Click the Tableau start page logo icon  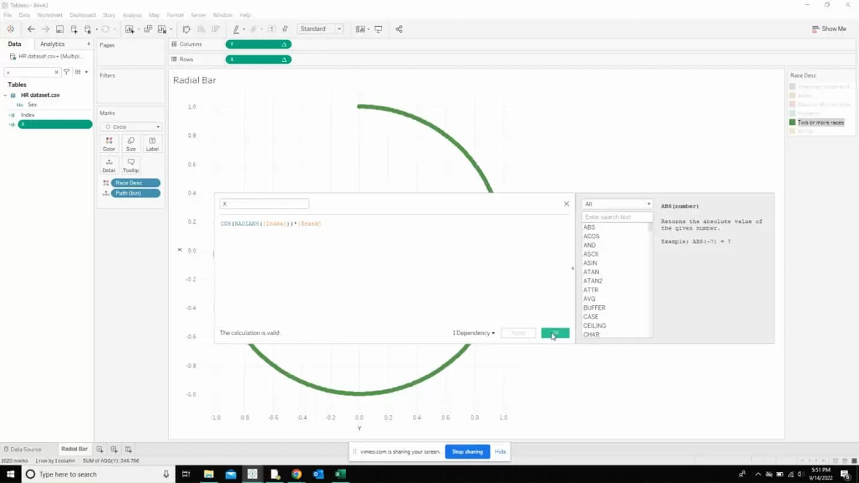[10, 29]
